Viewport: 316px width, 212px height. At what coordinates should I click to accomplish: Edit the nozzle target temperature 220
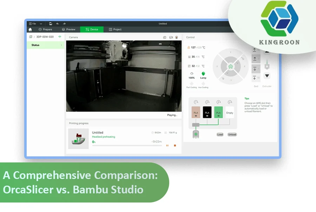click(x=199, y=47)
